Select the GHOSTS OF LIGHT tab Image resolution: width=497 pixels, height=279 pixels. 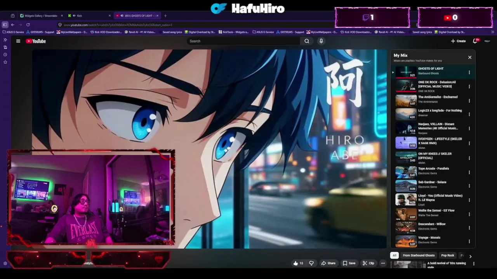pyautogui.click(x=138, y=16)
